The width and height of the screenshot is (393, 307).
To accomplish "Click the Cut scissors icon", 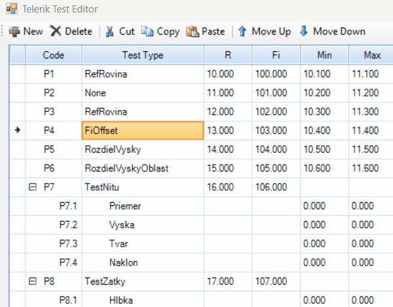I will (x=109, y=31).
